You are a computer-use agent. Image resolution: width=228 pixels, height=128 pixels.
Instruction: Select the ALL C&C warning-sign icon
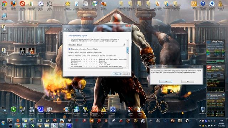click(x=104, y=110)
